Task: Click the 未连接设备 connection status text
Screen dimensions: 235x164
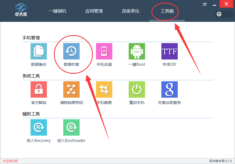Action: coord(11,161)
